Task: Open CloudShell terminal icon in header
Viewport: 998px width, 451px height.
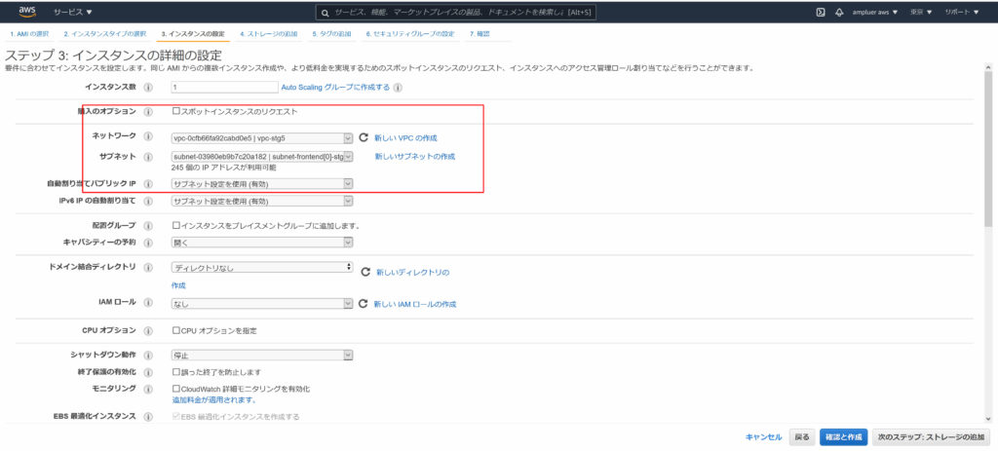Action: coord(821,12)
